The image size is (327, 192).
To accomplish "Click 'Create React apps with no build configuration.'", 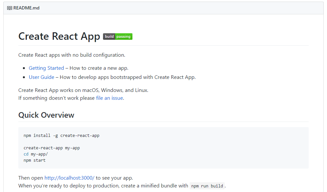I will tap(72, 55).
